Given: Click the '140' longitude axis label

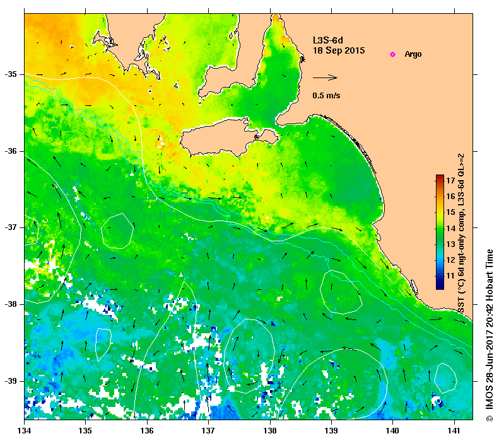Looking at the screenshot, I should [x=392, y=431].
